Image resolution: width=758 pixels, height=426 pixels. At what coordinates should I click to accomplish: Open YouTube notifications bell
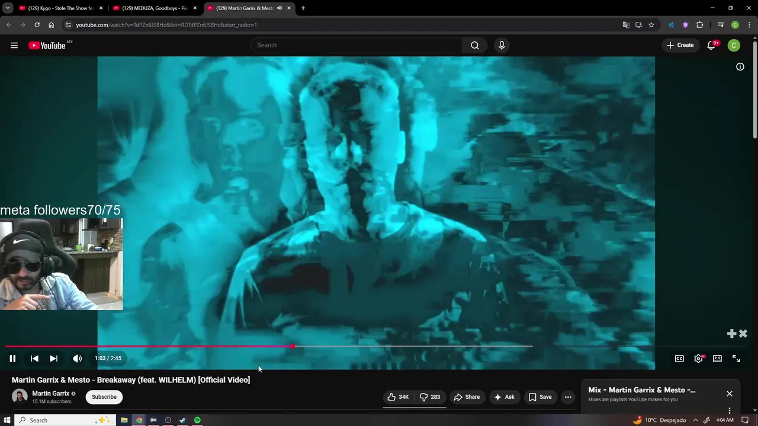pos(712,46)
